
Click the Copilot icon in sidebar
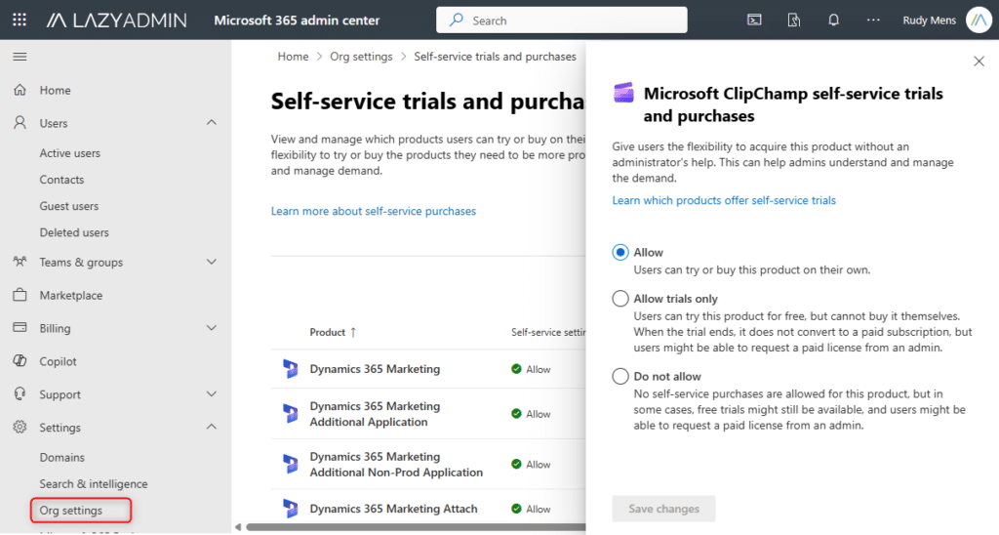point(20,360)
